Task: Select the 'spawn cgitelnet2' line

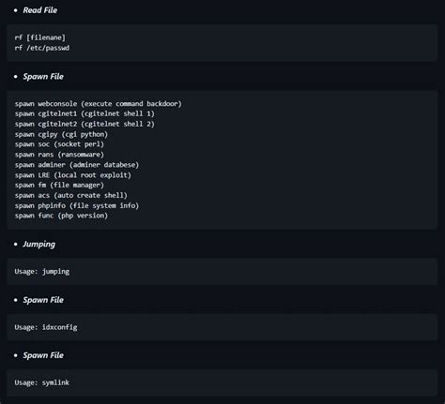Action: 84,124
